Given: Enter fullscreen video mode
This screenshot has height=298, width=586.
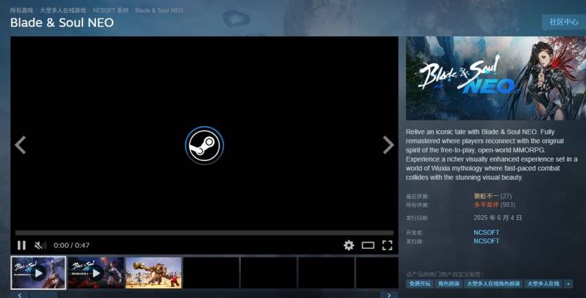Looking at the screenshot, I should [387, 245].
